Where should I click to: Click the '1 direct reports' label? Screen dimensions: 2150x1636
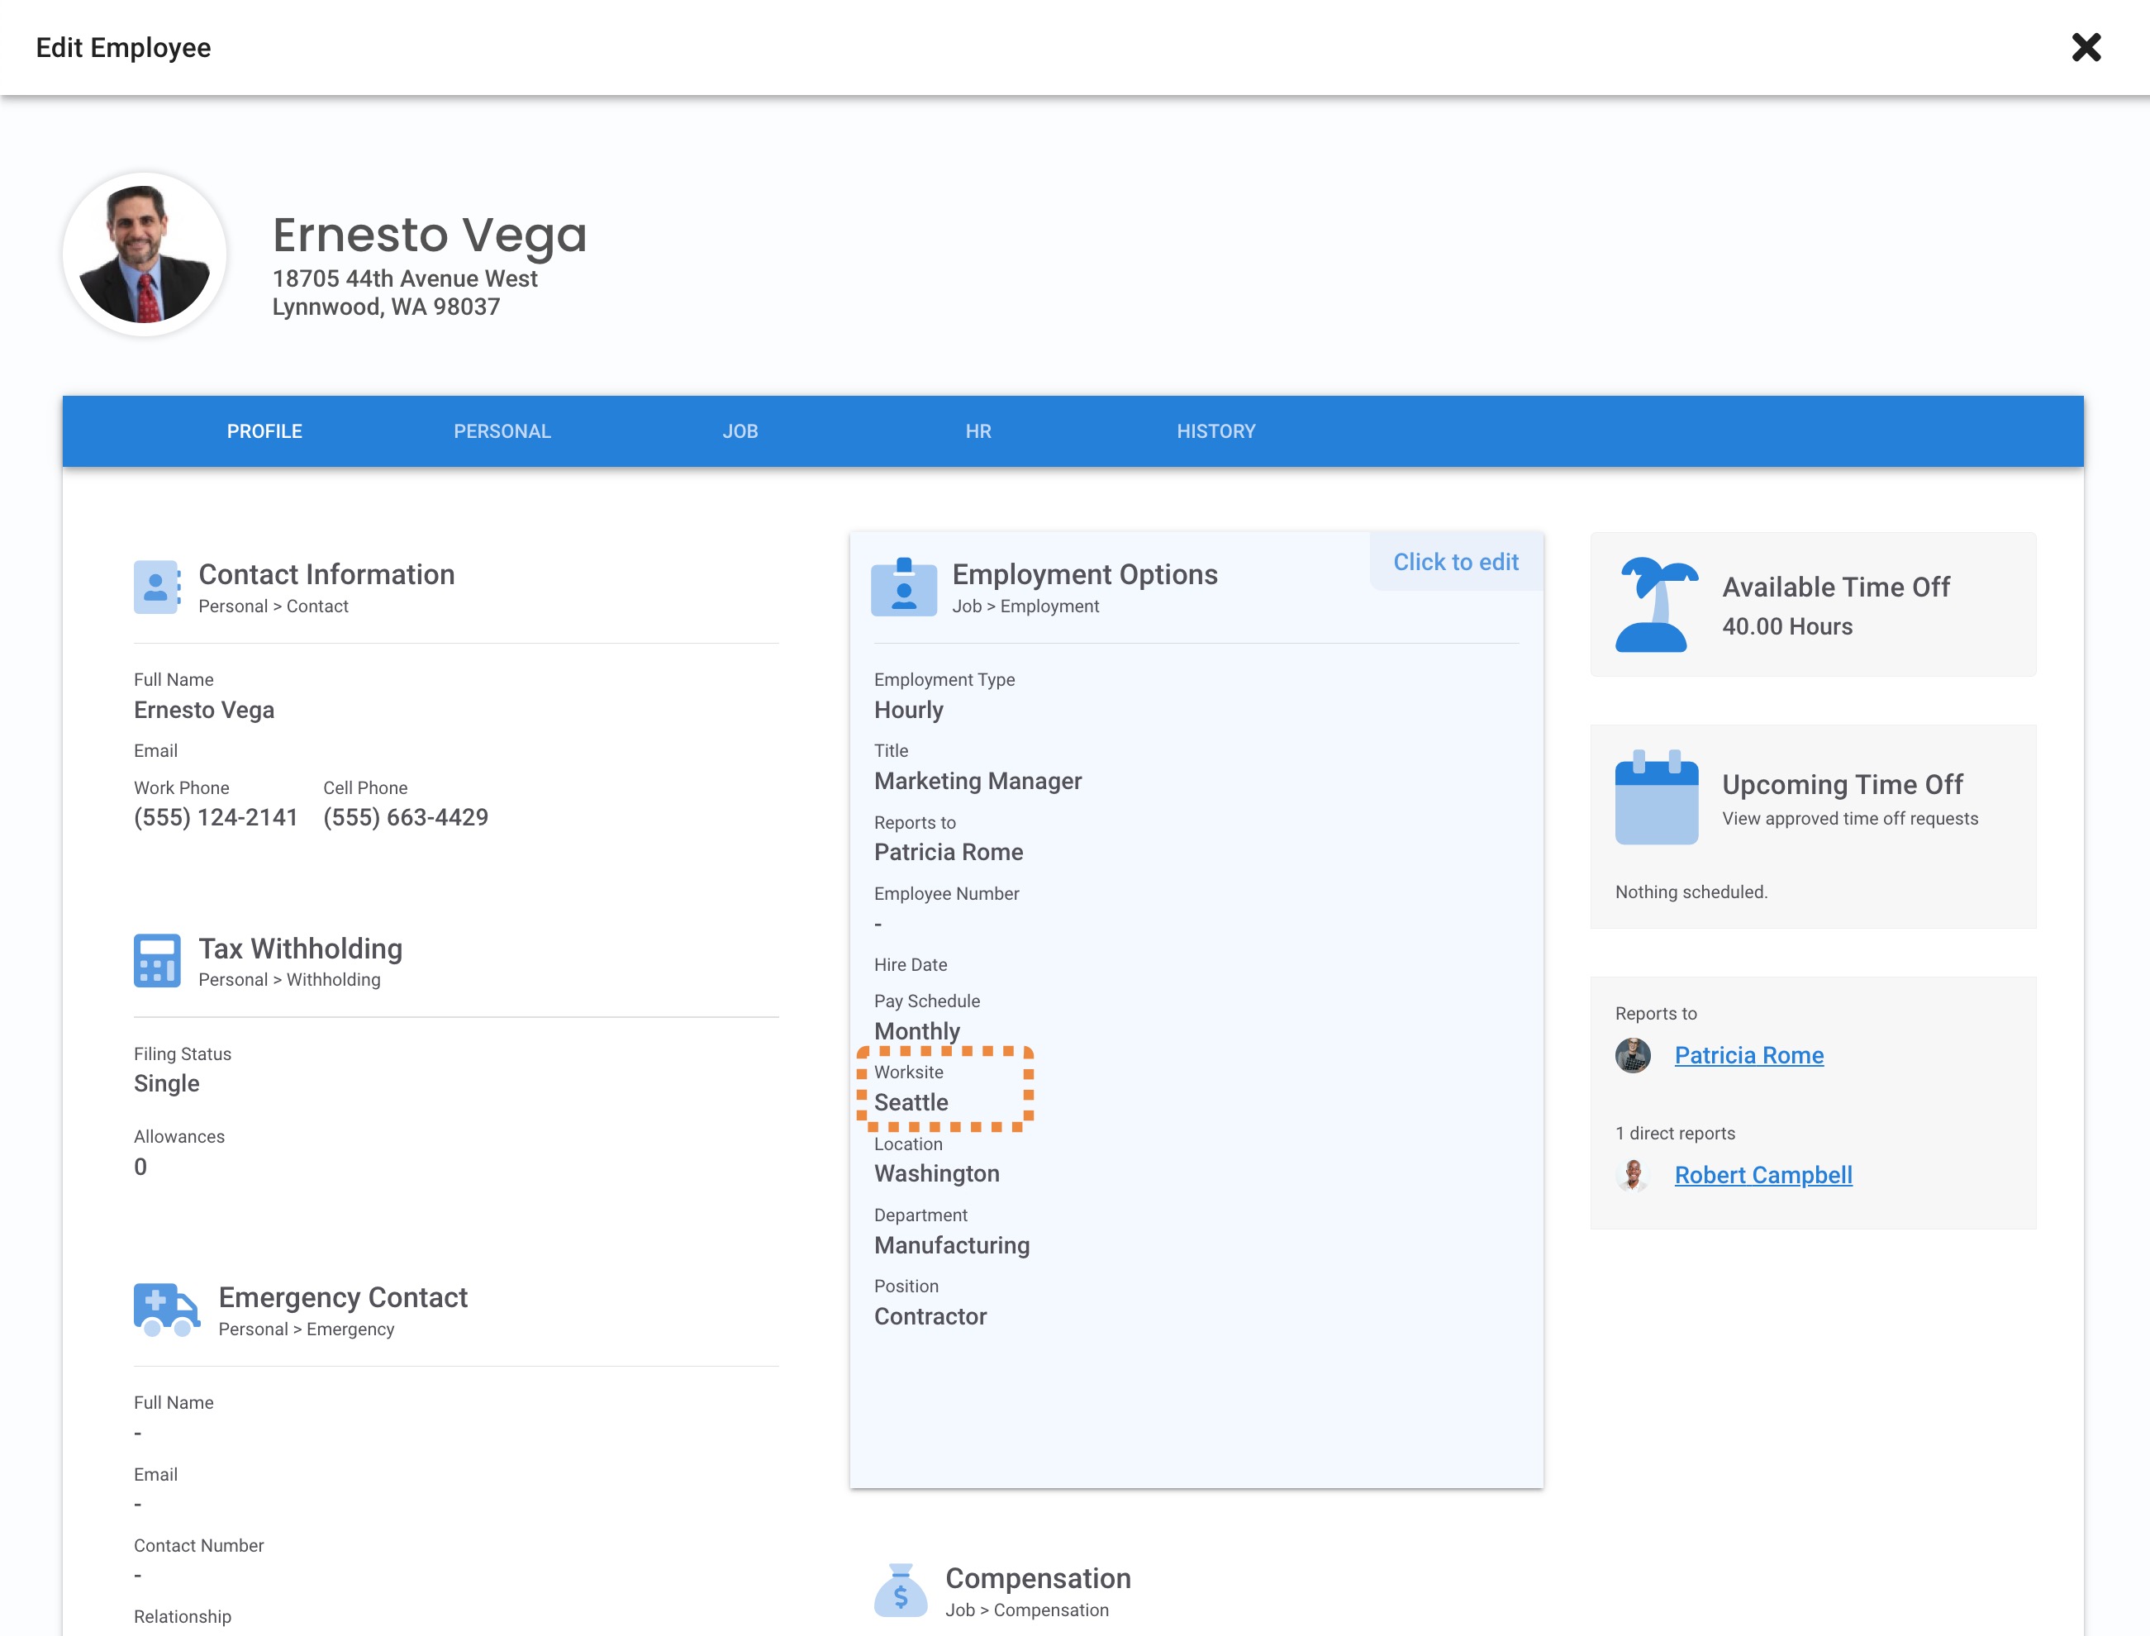pyautogui.click(x=1675, y=1134)
